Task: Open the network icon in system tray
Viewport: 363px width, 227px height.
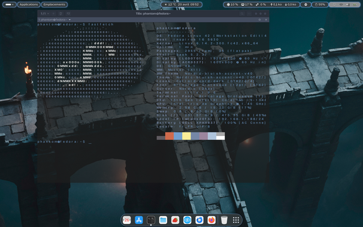Action: [341, 4]
